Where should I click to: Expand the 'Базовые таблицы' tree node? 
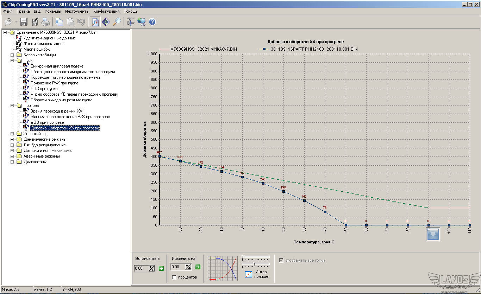point(12,55)
